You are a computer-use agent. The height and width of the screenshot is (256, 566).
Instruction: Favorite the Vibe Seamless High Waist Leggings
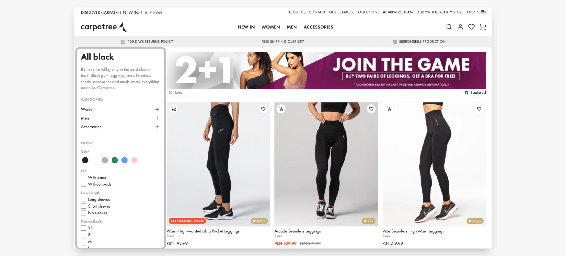click(479, 109)
